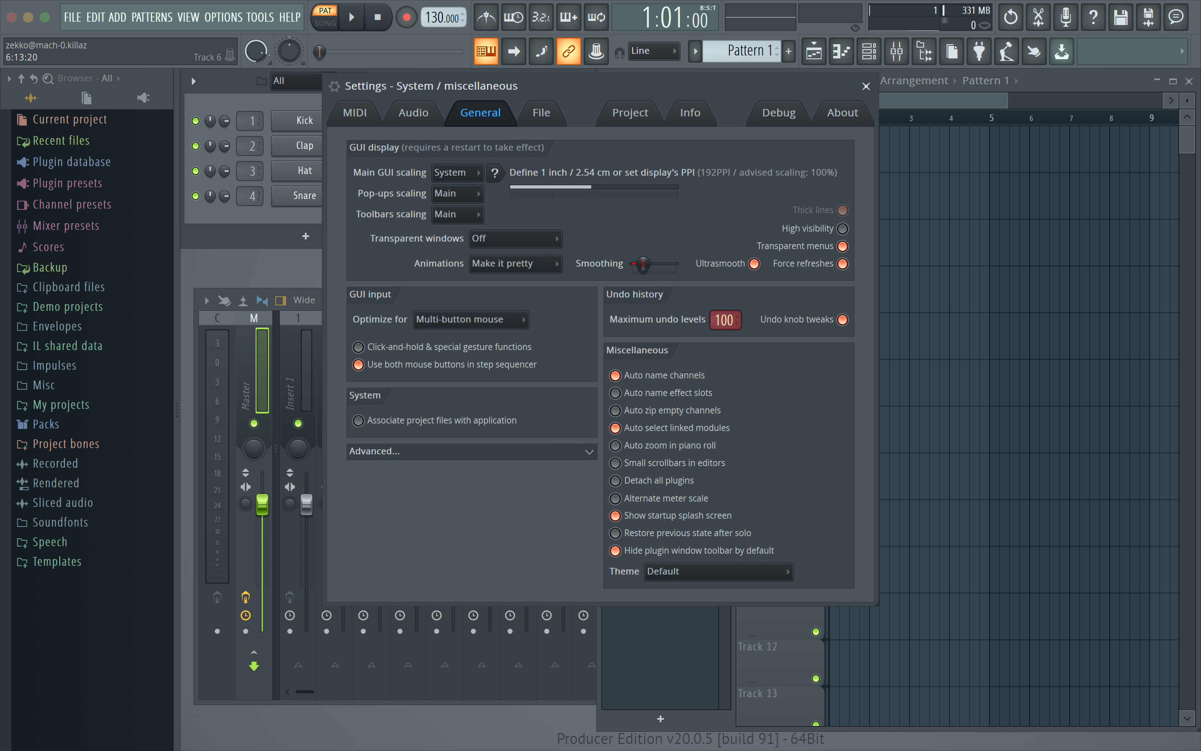The height and width of the screenshot is (751, 1201).
Task: Enable Auto name effect slots
Action: point(615,393)
